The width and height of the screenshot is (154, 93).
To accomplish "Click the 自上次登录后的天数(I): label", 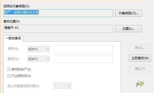I will point(23,86).
